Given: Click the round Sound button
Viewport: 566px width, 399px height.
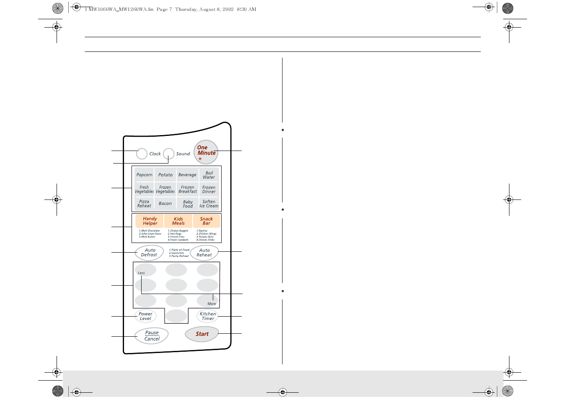Looking at the screenshot, I should (x=168, y=153).
